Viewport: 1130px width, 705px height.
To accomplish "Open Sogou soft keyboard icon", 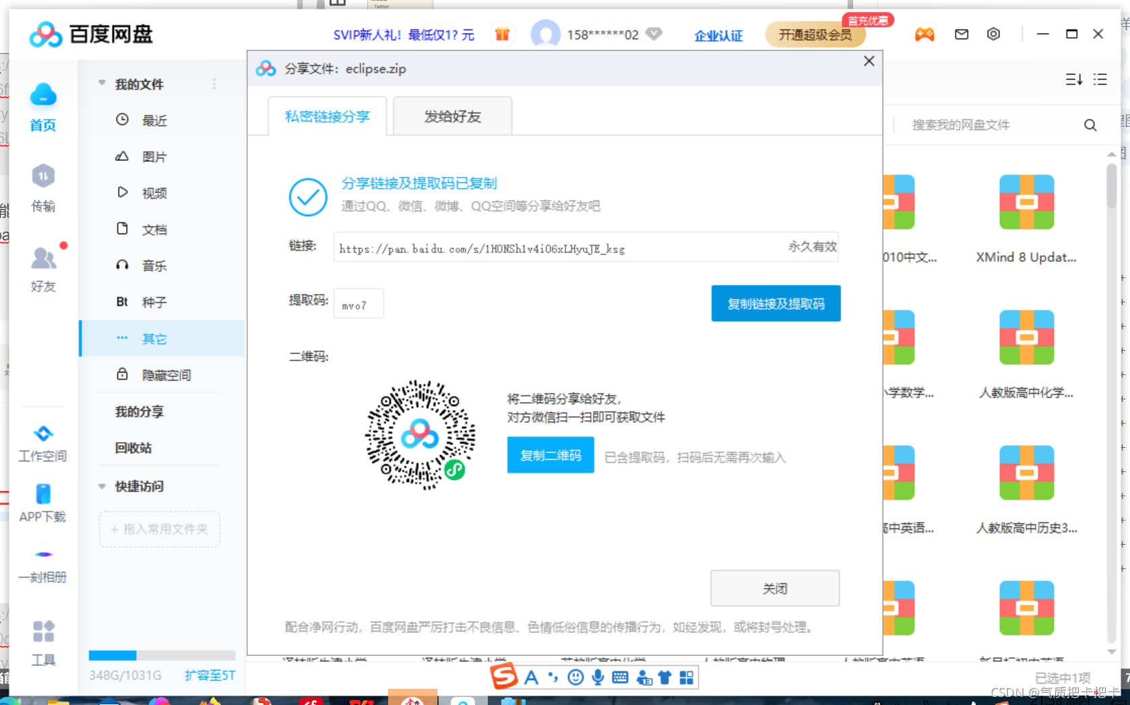I will pos(621,677).
